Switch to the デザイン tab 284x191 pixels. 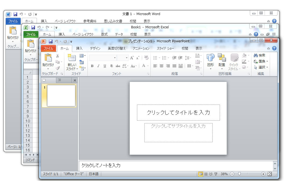tap(95, 48)
